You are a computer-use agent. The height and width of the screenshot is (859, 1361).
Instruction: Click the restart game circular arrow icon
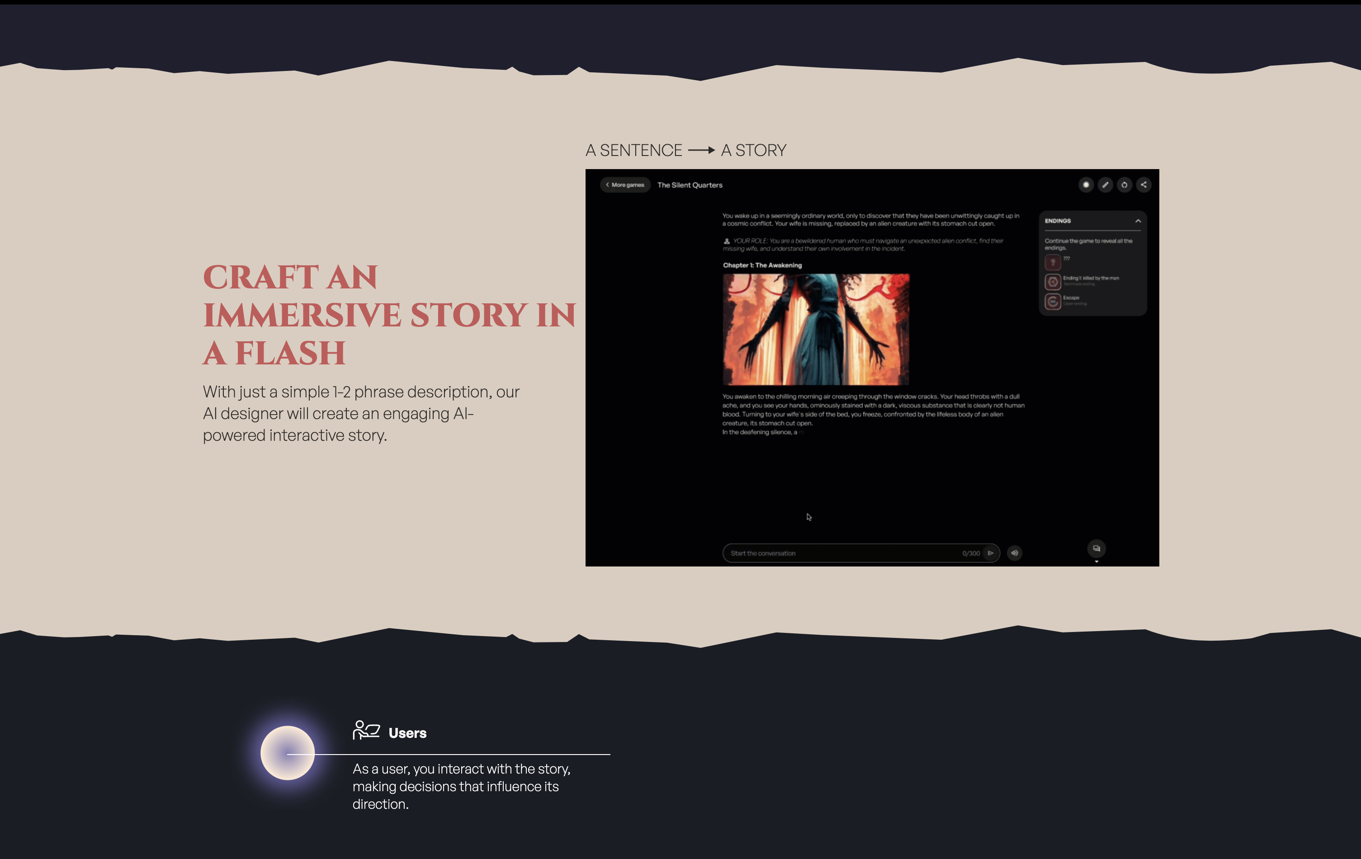[x=1124, y=185]
